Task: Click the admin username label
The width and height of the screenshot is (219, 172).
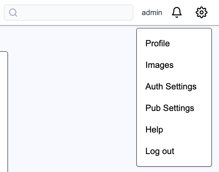Action: (x=152, y=13)
